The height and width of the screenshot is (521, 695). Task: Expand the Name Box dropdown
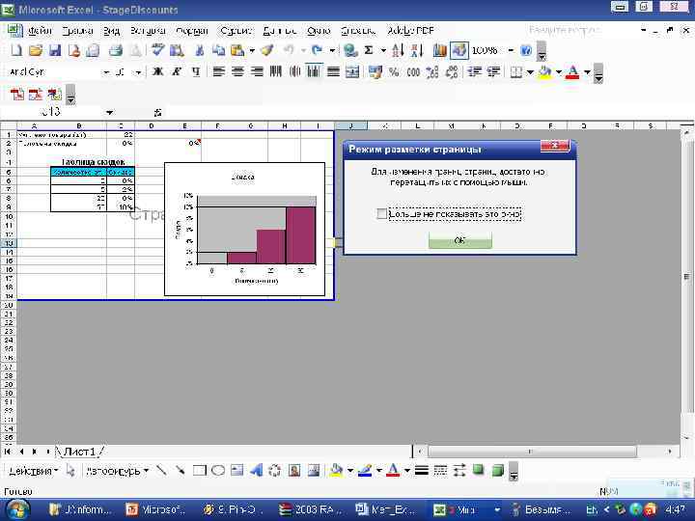109,113
